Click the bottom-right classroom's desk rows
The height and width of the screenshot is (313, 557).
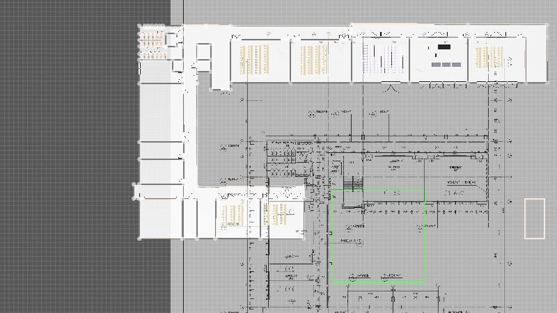coord(276,214)
